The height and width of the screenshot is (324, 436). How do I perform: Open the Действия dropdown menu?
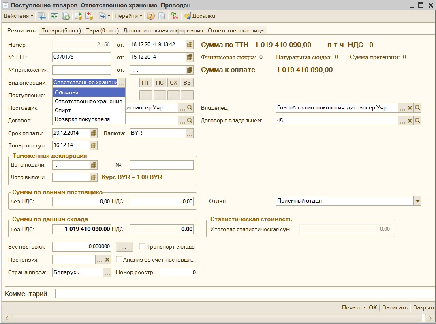tap(19, 16)
